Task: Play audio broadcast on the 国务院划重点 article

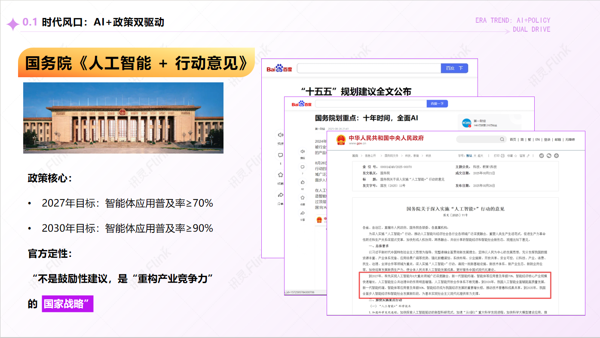Action: pos(303,151)
